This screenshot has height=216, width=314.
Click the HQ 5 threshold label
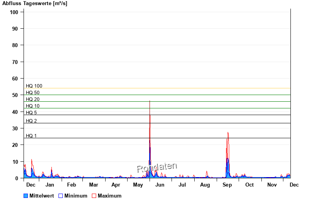pyautogui.click(x=31, y=113)
